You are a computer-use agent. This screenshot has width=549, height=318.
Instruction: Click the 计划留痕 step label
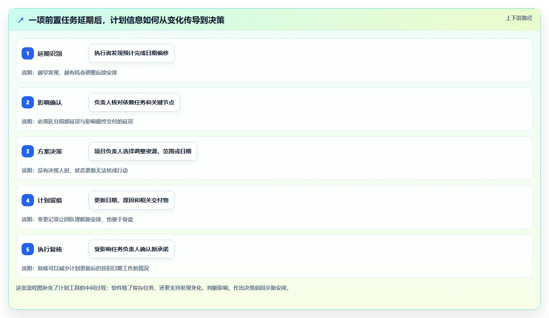[50, 201]
